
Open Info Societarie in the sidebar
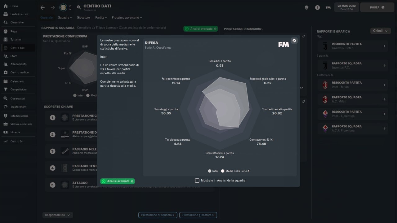point(18,116)
